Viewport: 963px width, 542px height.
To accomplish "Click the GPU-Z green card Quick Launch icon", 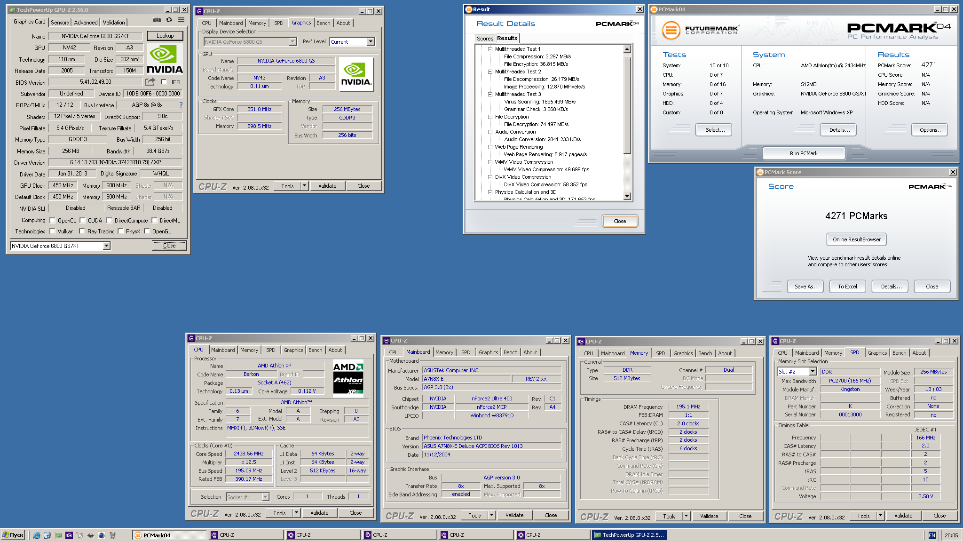I will point(58,535).
